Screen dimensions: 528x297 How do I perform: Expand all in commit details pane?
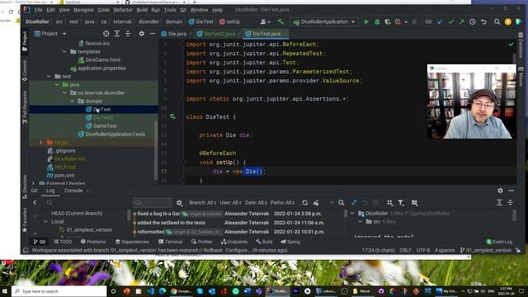click(499, 203)
